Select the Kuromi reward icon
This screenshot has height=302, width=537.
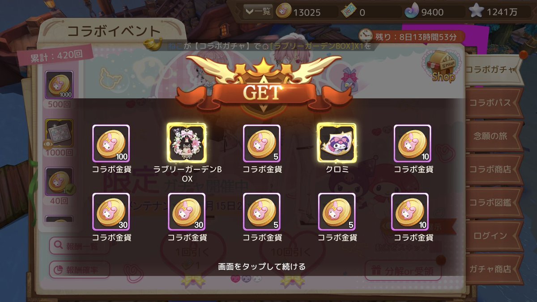pyautogui.click(x=337, y=143)
